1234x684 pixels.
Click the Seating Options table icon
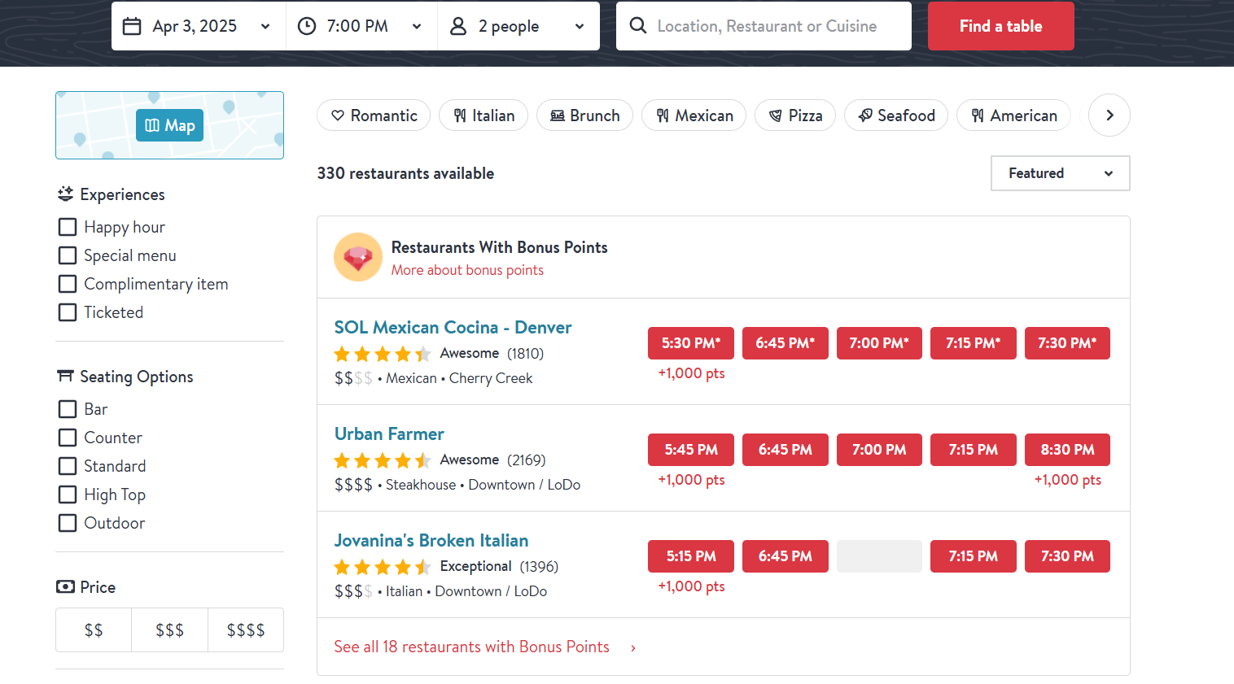[x=65, y=377]
